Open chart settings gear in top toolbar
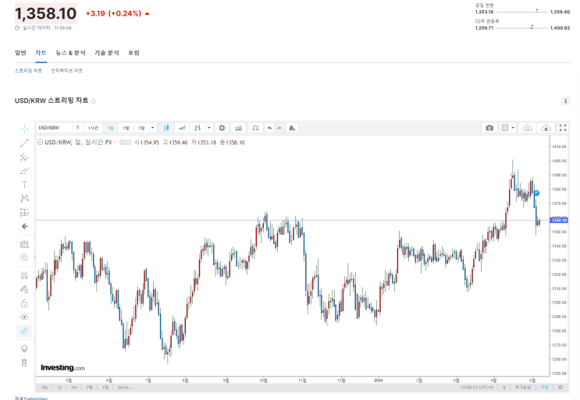 coord(222,128)
